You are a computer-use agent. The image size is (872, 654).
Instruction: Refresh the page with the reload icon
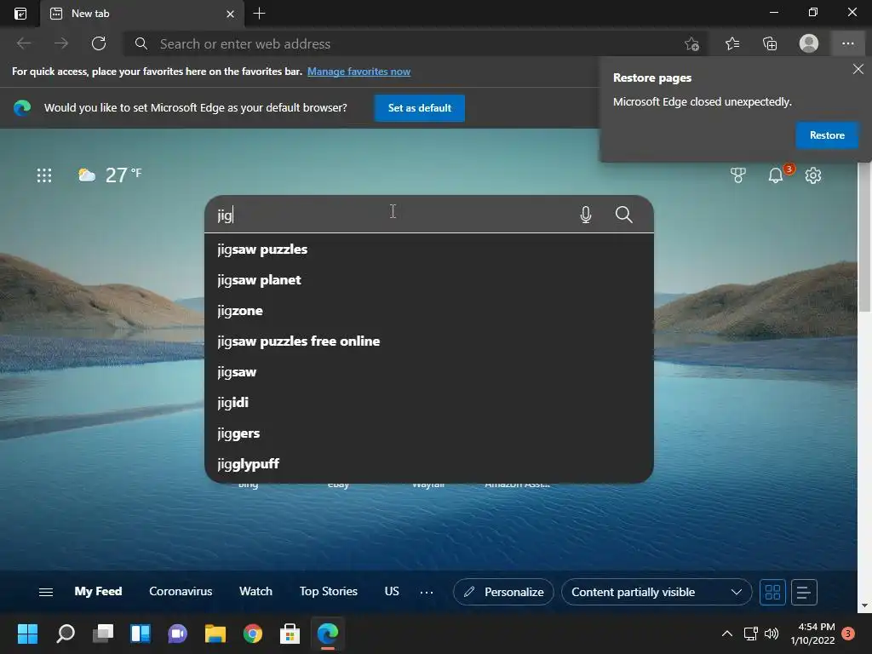tap(99, 43)
